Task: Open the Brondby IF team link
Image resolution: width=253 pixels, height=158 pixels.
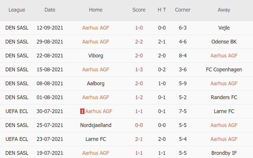Action: 224,153
